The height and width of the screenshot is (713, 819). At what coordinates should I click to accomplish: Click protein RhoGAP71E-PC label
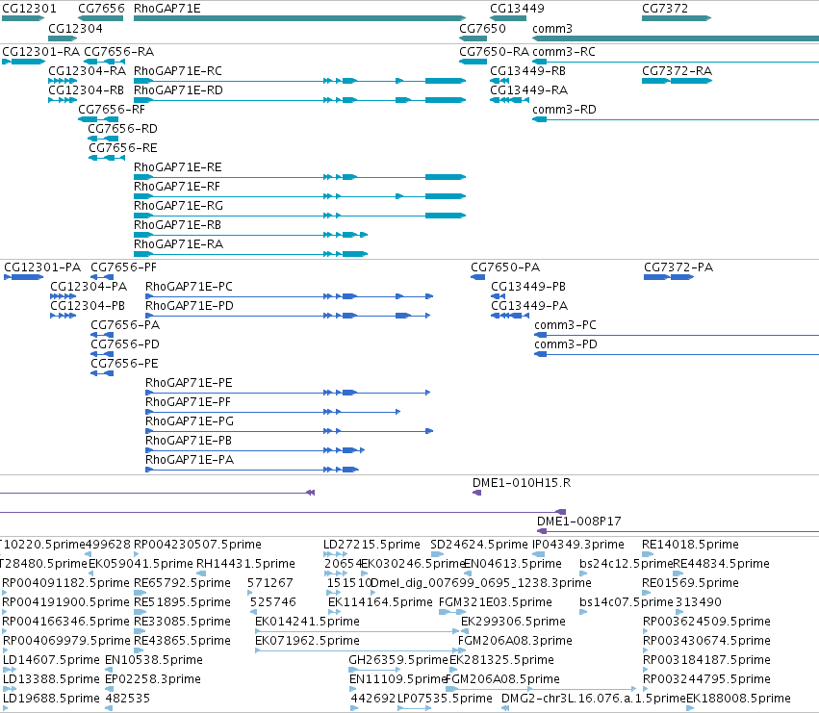click(x=189, y=287)
